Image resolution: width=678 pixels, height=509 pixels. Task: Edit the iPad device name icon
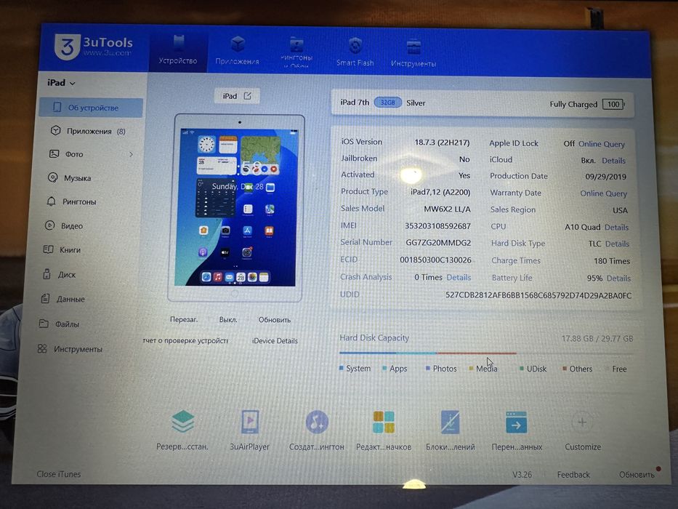[247, 96]
